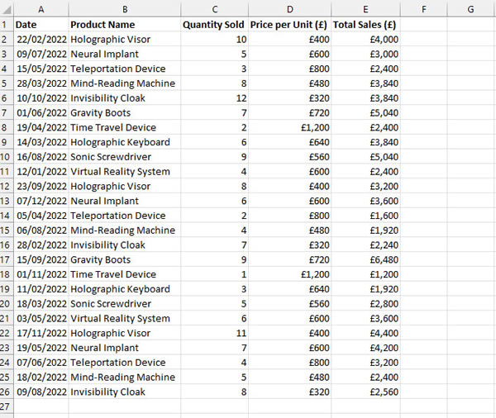Select row 27 header

tap(7, 406)
